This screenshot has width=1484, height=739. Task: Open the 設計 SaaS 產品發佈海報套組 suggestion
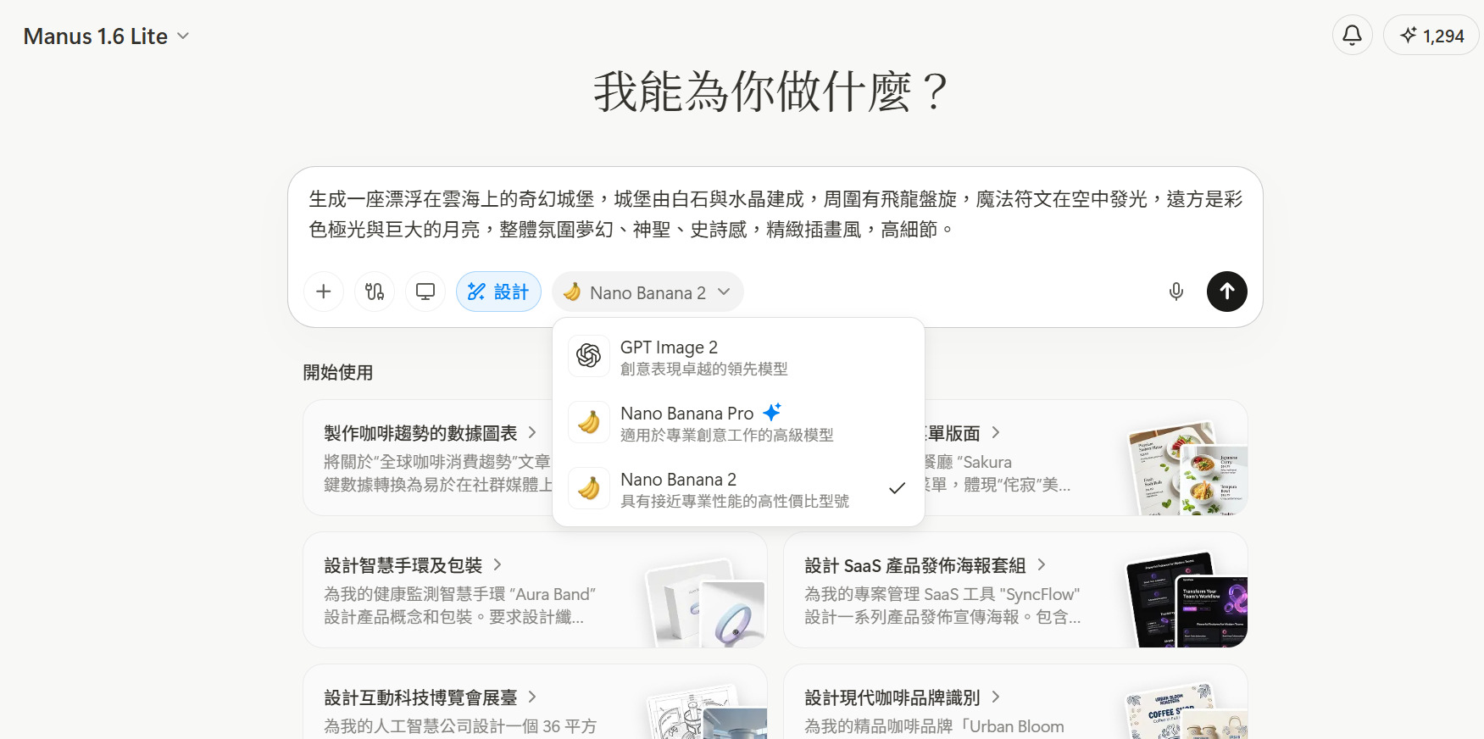(1015, 590)
